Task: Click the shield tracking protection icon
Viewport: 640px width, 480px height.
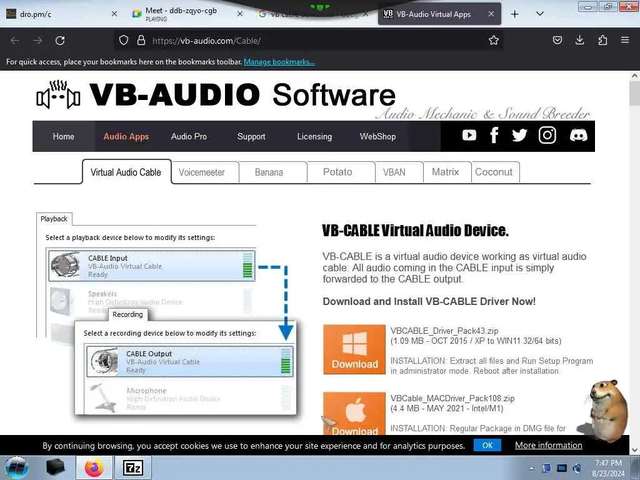Action: pyautogui.click(x=124, y=41)
